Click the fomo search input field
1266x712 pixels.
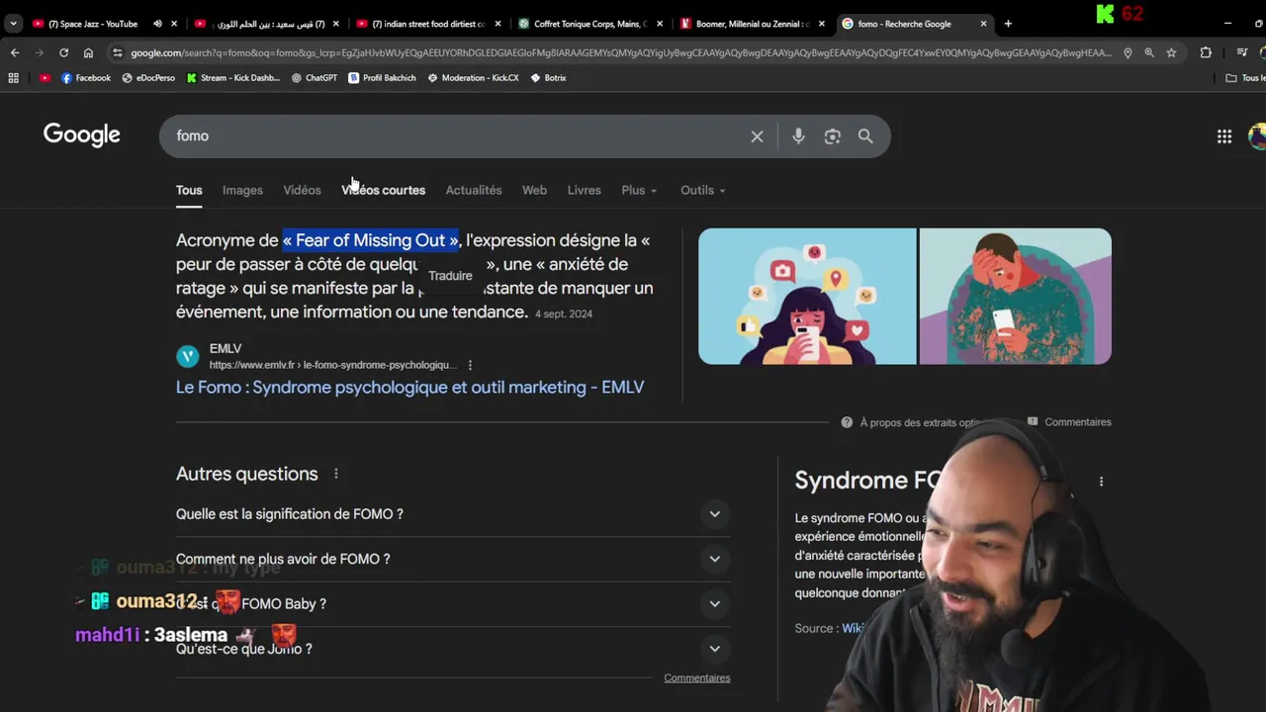click(455, 136)
